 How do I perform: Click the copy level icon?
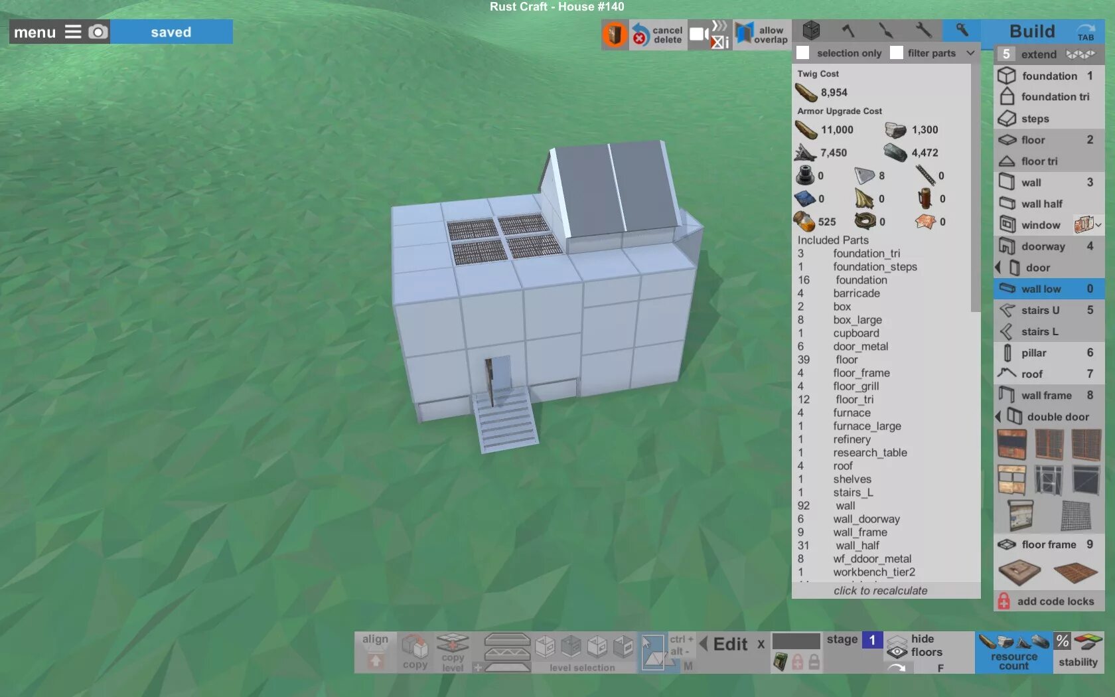453,653
